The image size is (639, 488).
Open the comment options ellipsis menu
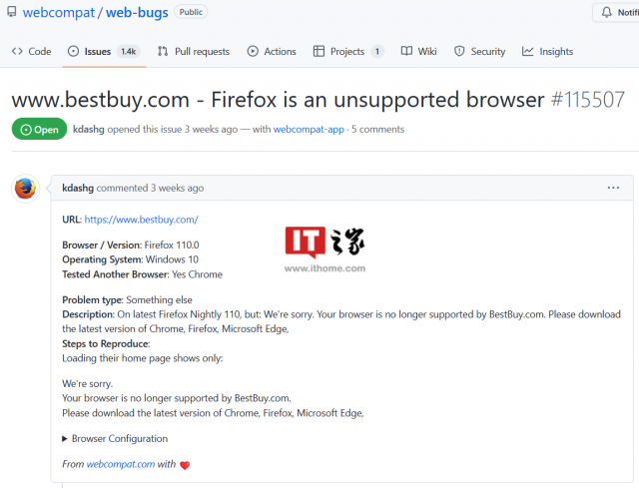click(x=613, y=188)
